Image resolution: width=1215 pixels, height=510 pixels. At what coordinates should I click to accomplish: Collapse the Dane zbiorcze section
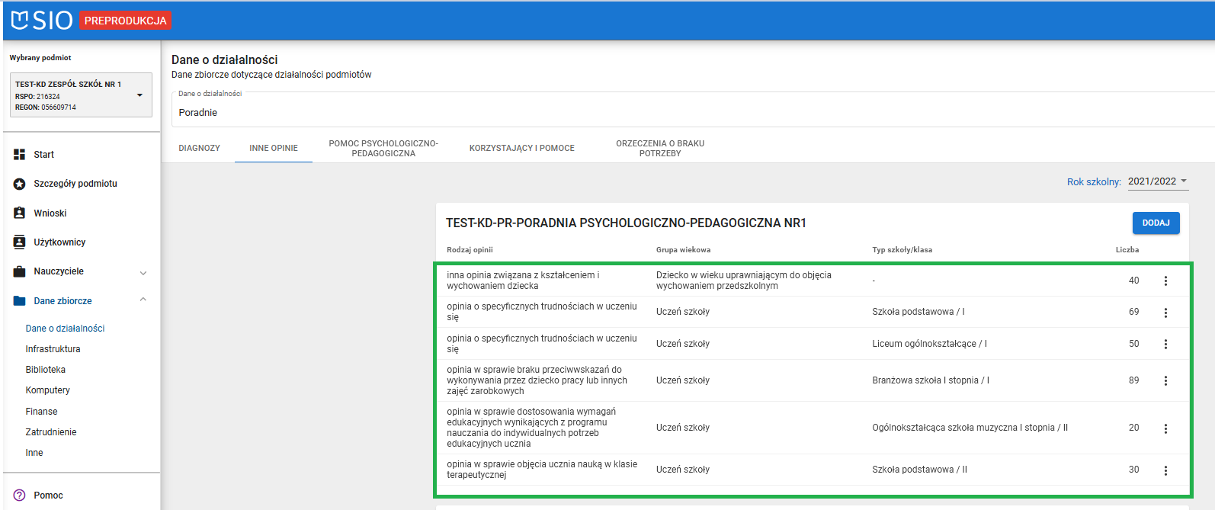[x=143, y=300]
